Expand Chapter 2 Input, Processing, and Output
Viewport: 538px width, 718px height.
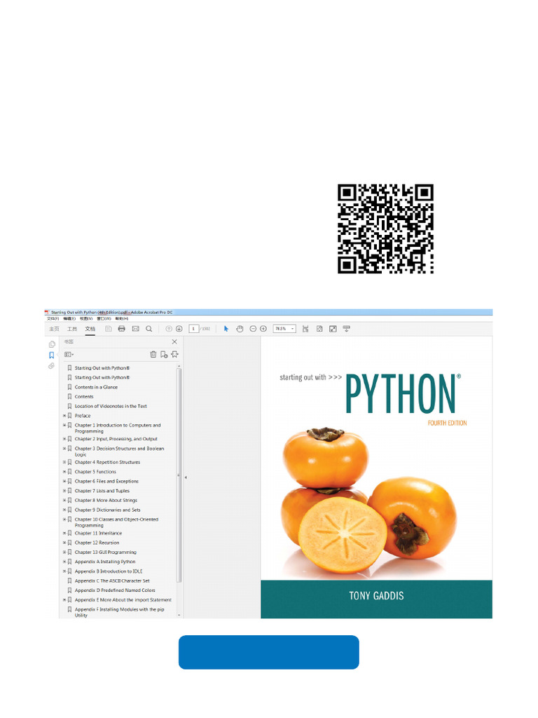tap(64, 439)
